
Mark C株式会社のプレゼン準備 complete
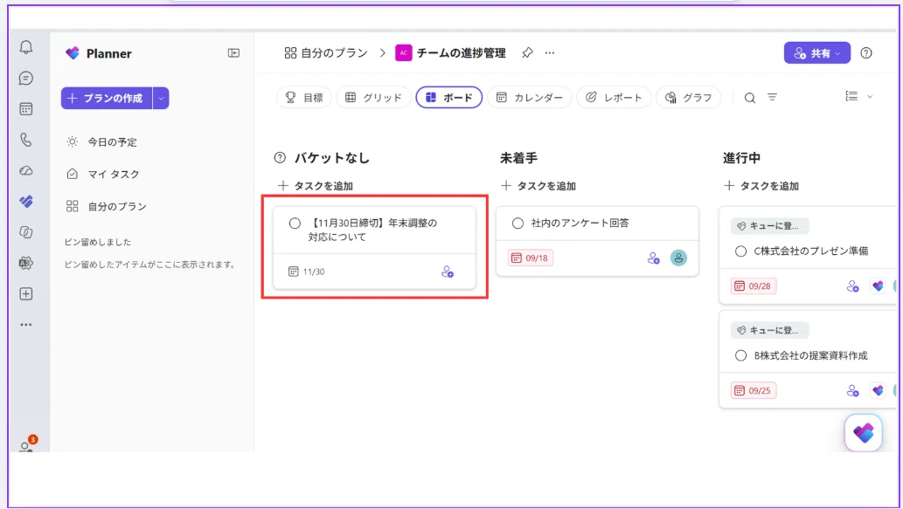(740, 251)
